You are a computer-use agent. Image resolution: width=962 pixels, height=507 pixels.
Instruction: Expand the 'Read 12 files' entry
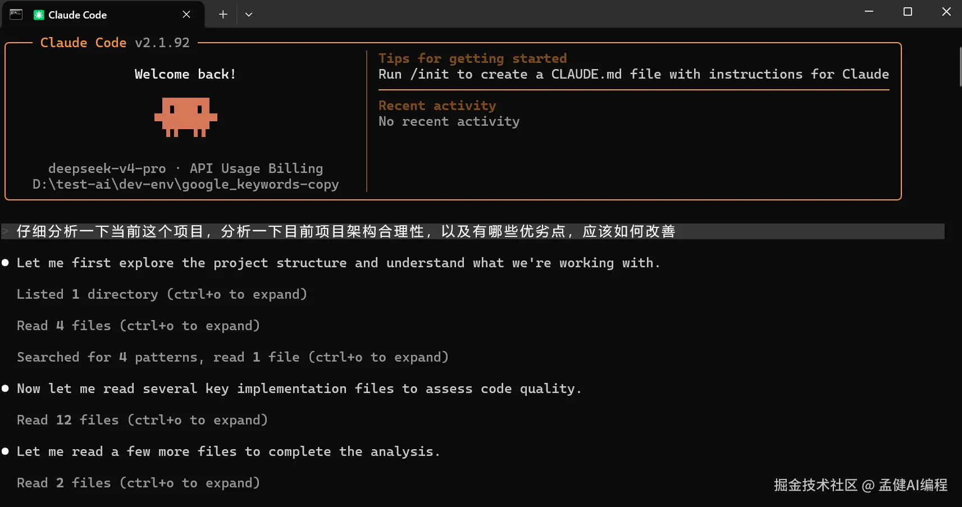pos(142,420)
